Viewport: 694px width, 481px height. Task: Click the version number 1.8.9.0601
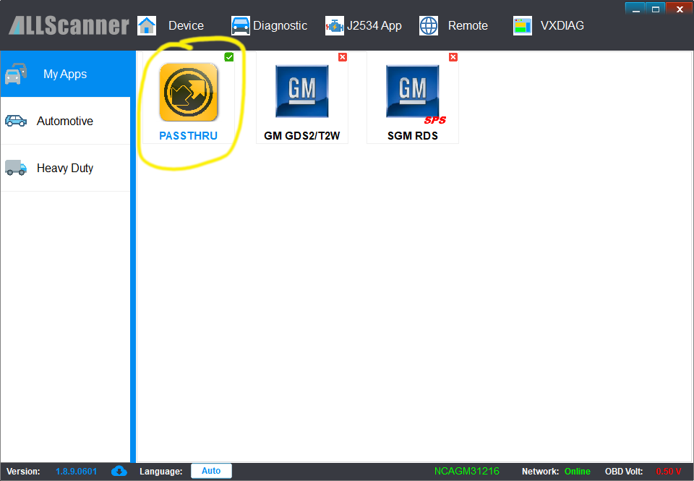click(x=76, y=471)
